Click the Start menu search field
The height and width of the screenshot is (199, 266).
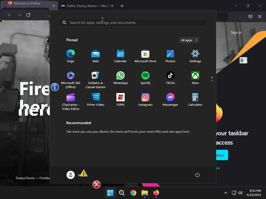tap(133, 23)
